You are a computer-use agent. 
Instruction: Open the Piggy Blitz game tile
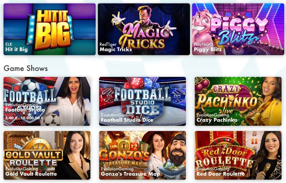tap(238, 29)
